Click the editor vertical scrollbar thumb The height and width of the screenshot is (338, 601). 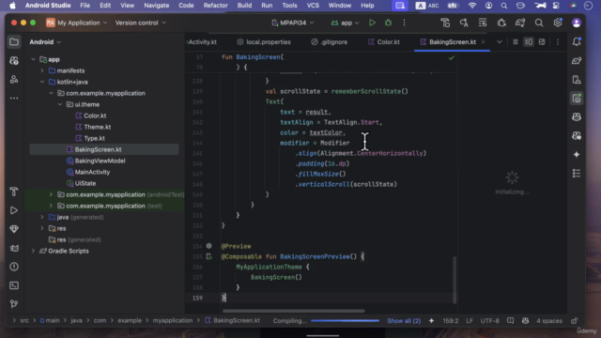click(455, 280)
